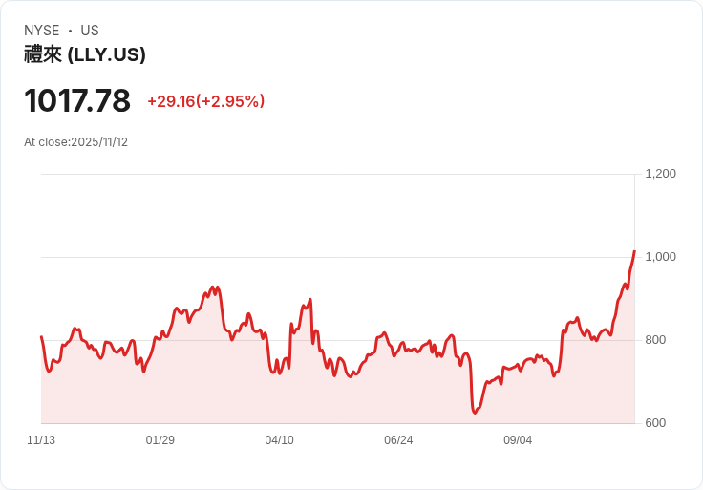Select the 09/04 date on x-axis
The height and width of the screenshot is (490, 703).
coord(518,440)
